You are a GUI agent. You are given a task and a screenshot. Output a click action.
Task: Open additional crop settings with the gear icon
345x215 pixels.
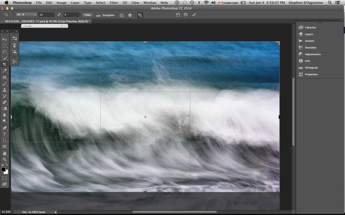130,15
